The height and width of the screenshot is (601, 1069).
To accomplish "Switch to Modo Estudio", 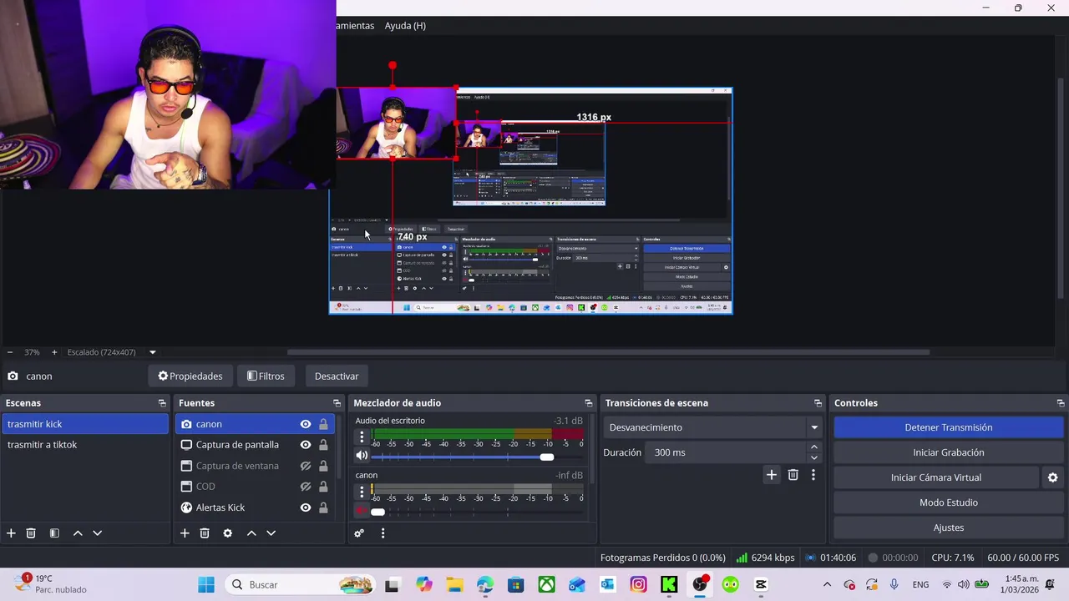I will [x=948, y=503].
